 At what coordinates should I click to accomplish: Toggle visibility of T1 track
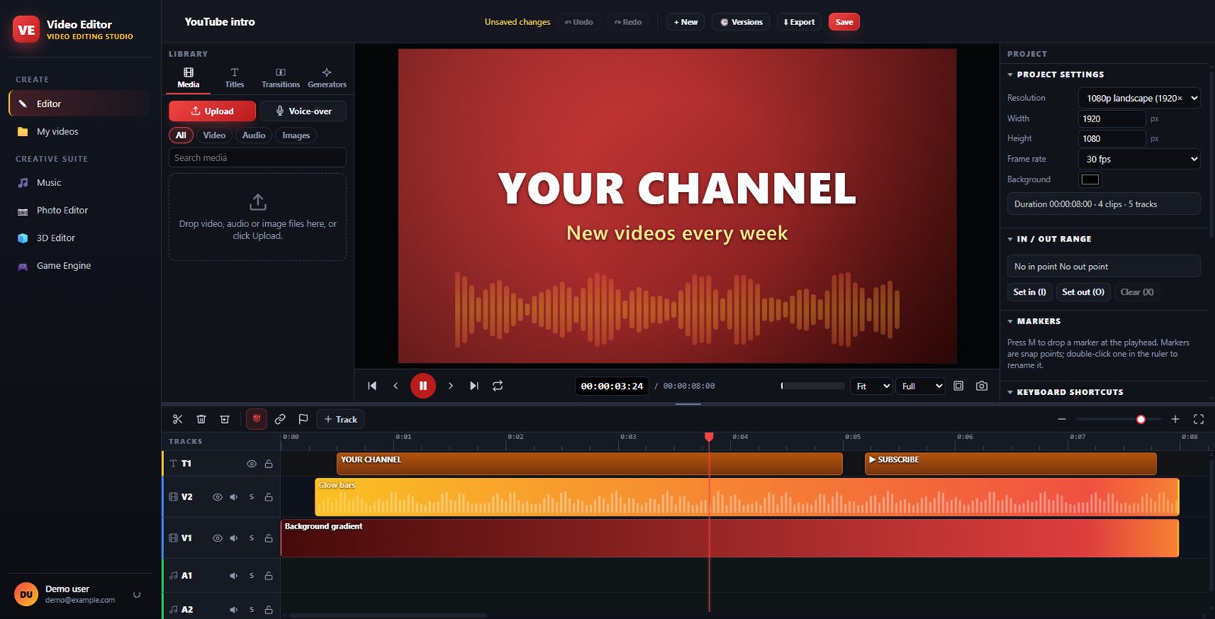pos(251,464)
